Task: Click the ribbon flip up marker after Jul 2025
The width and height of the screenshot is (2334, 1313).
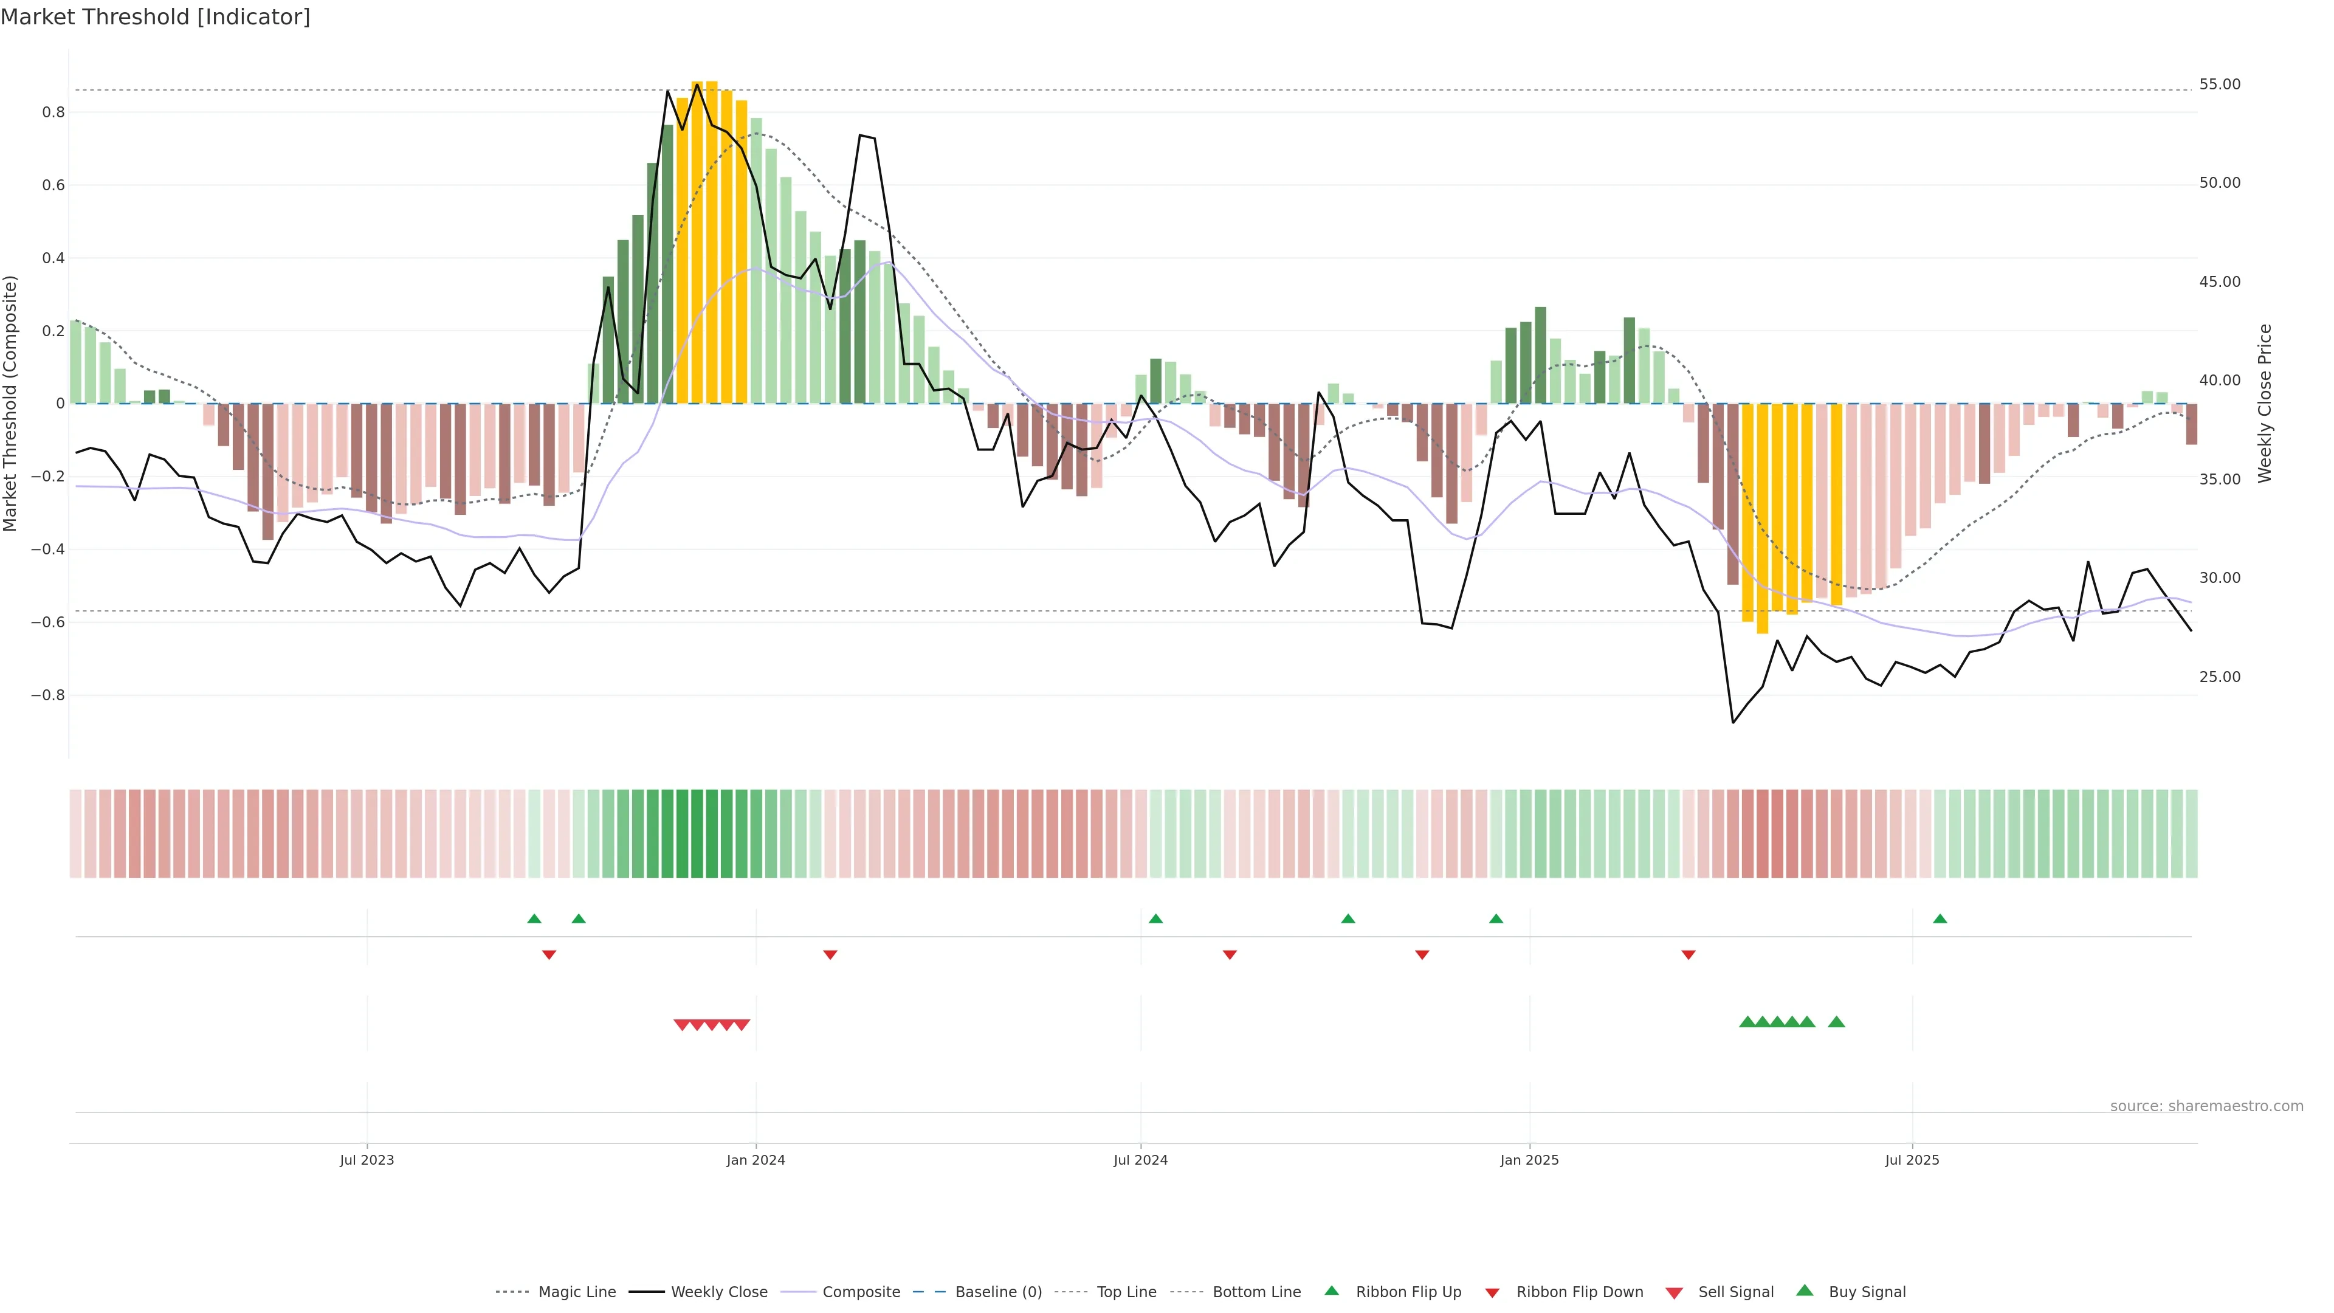Action: click(1940, 919)
